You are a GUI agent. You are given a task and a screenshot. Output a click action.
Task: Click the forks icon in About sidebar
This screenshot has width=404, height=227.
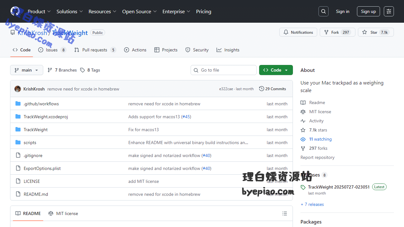point(303,148)
